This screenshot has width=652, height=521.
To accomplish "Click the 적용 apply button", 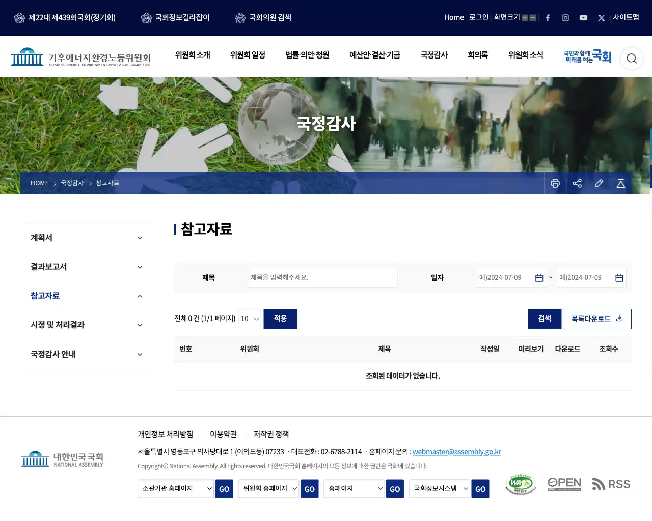I will pos(280,319).
